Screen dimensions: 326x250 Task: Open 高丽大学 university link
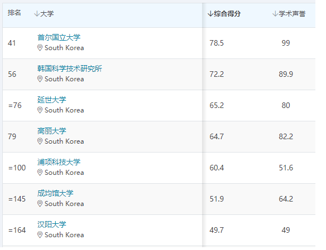(x=52, y=131)
